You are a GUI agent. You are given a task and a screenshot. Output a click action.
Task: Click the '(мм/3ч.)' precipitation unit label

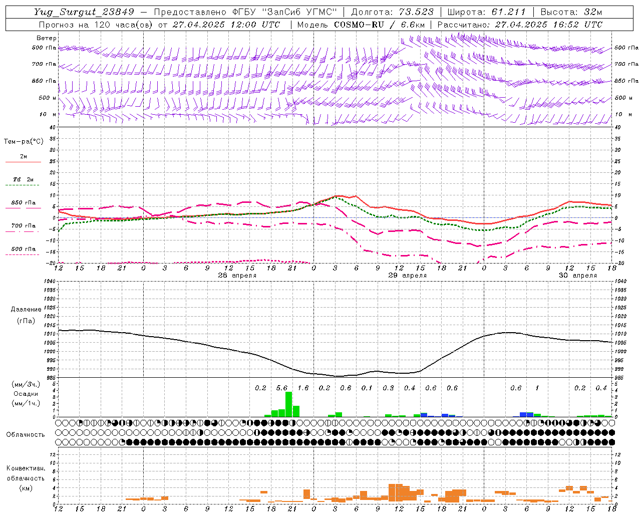pyautogui.click(x=25, y=384)
